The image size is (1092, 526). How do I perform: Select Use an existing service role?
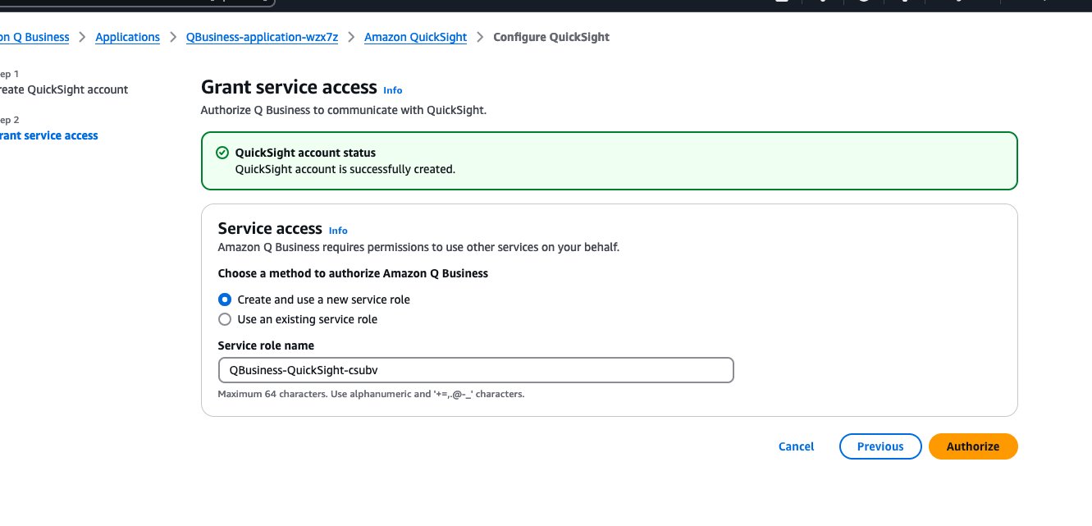click(298, 319)
